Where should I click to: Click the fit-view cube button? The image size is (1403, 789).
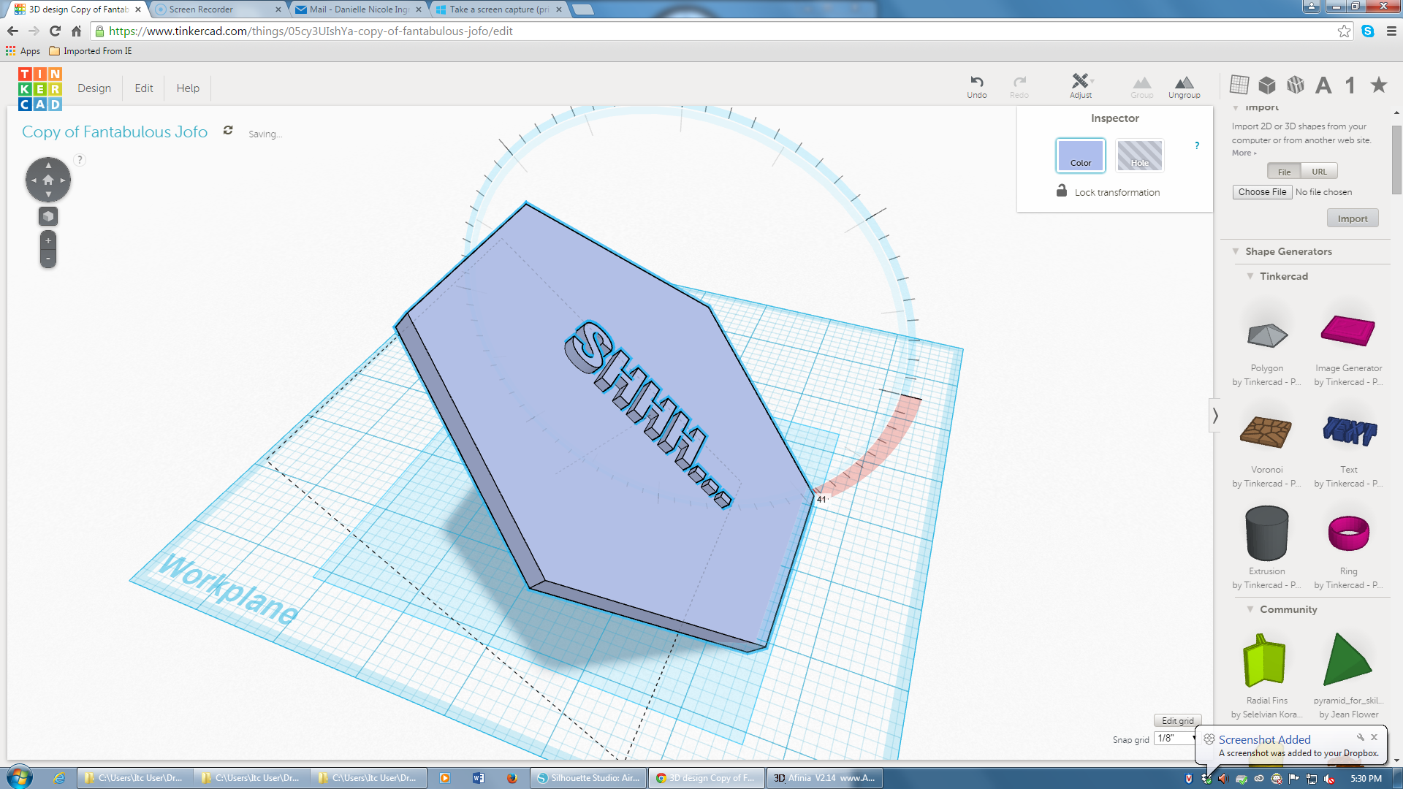pyautogui.click(x=48, y=216)
